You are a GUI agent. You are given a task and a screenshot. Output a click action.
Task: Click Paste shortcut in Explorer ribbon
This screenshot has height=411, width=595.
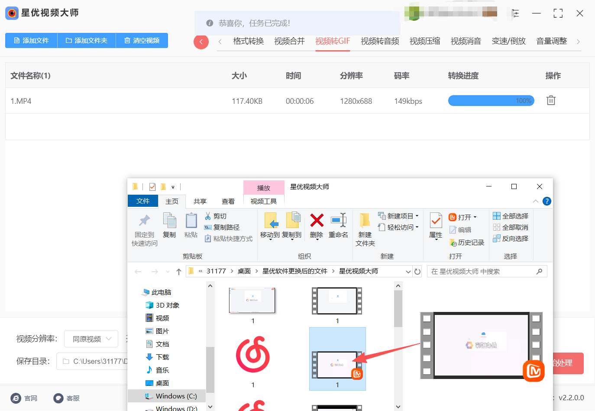click(228, 238)
